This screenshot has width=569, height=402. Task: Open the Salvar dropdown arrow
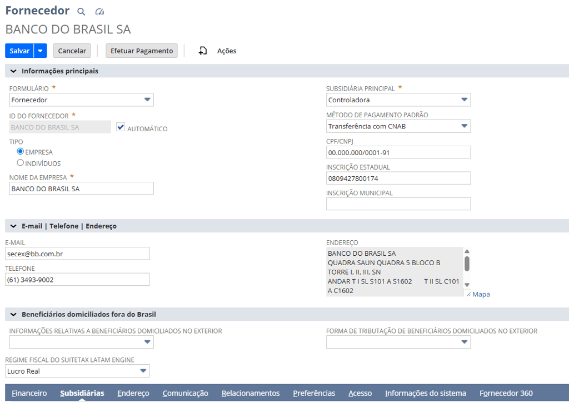[40, 51]
